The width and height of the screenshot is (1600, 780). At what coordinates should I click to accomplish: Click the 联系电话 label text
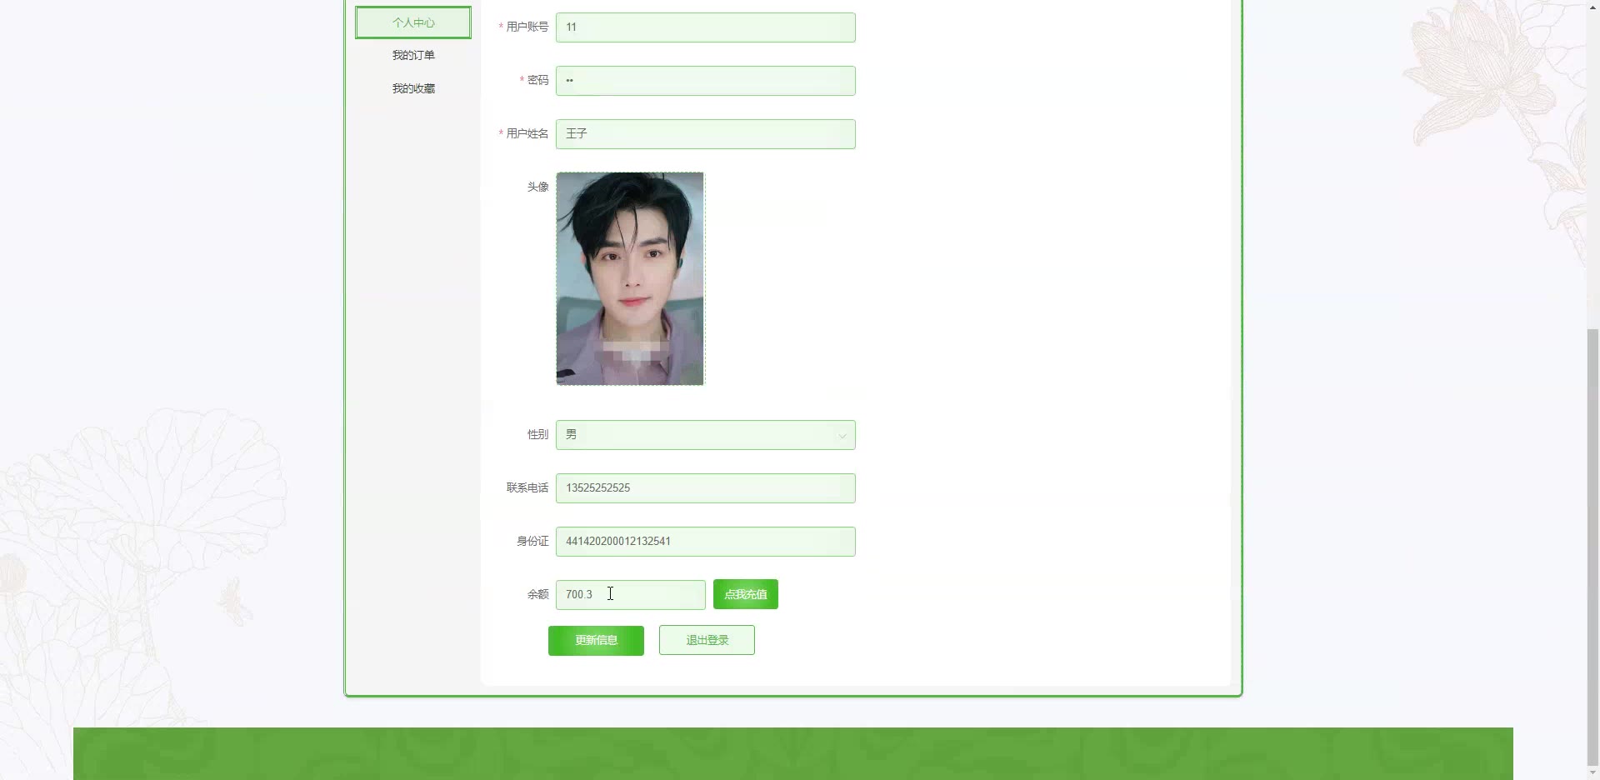coord(527,487)
